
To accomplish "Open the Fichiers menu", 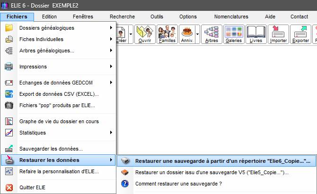I will pos(17,17).
